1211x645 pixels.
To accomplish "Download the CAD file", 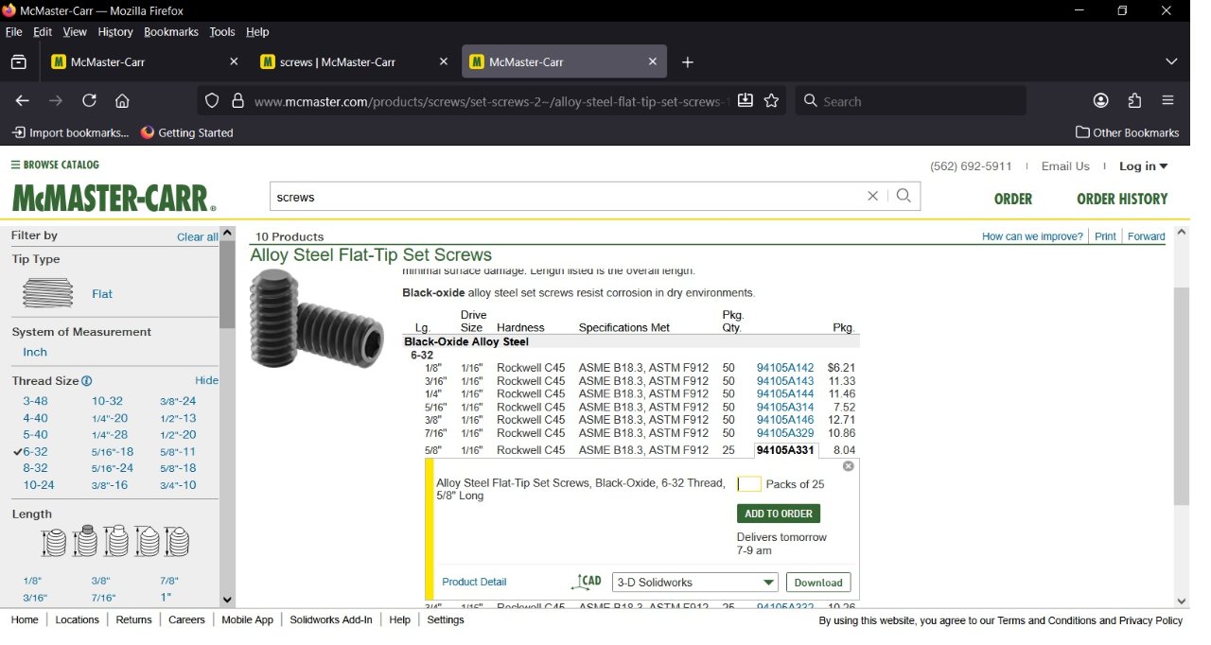I will pos(818,583).
